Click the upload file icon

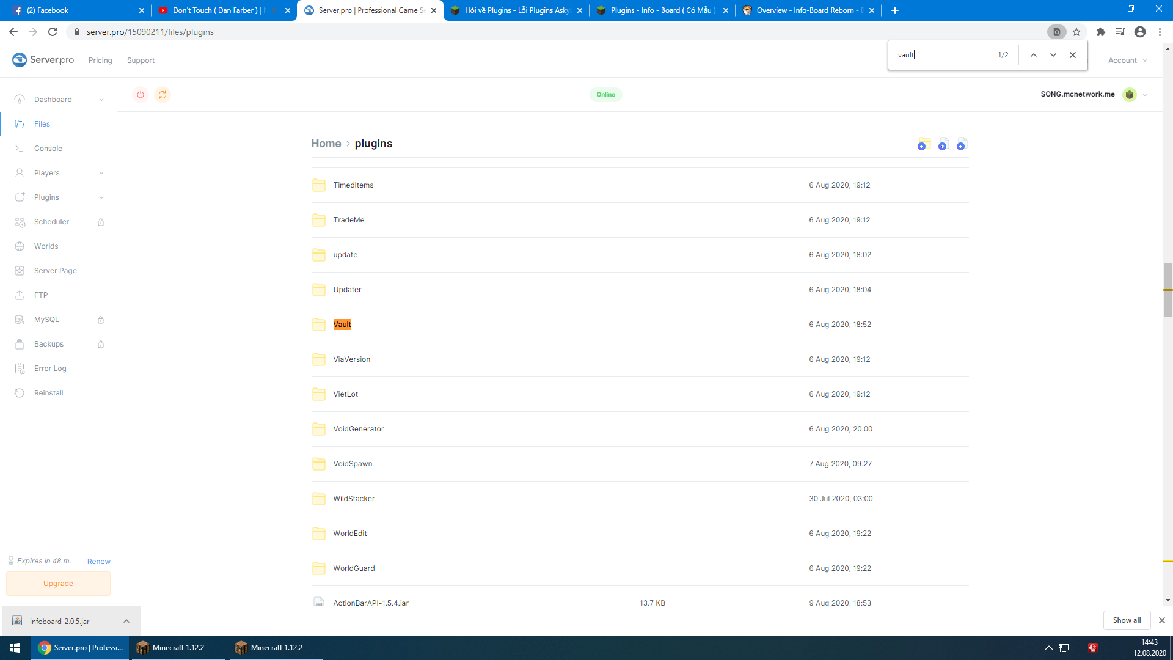[x=943, y=144]
